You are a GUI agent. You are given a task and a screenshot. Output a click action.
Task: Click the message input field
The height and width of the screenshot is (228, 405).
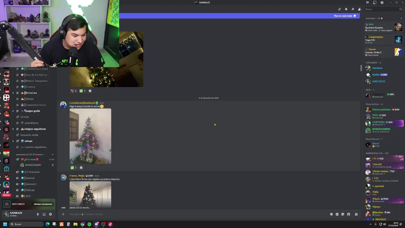tap(196, 214)
